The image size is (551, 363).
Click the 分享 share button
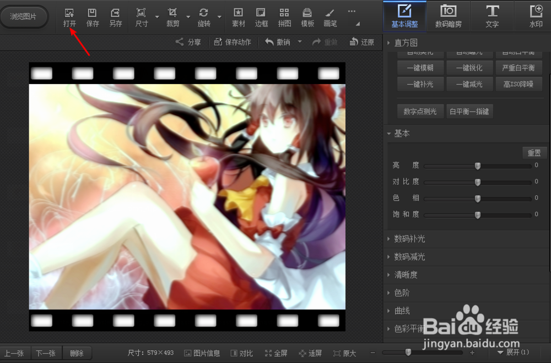coord(188,42)
